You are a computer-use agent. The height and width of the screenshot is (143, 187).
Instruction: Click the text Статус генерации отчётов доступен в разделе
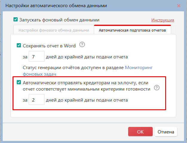73,68
